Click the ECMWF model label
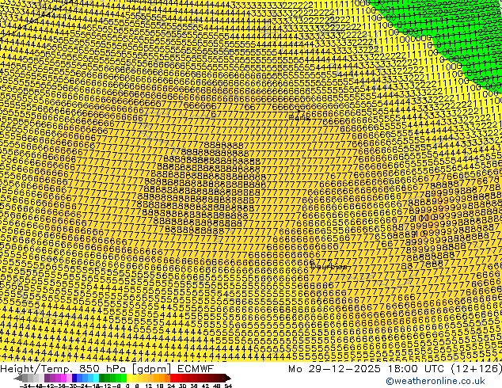The width and height of the screenshot is (502, 388). pyautogui.click(x=196, y=369)
